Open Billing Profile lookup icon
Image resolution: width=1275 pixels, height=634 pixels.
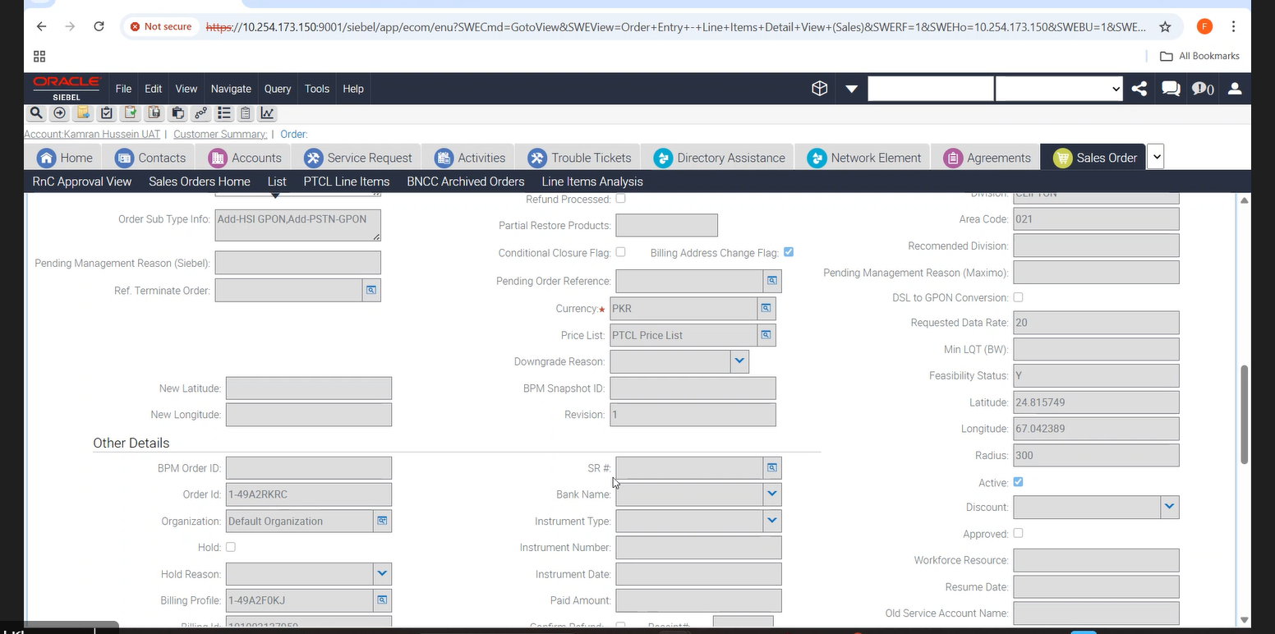(x=382, y=600)
